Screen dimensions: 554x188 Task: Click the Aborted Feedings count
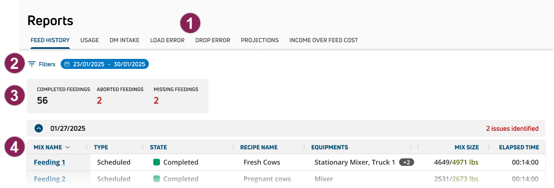point(100,100)
